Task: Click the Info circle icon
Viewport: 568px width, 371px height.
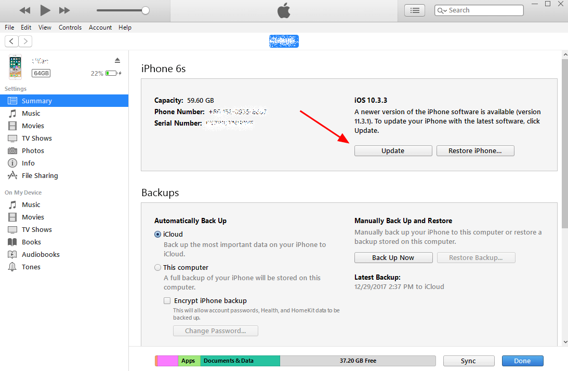Action: [12, 163]
